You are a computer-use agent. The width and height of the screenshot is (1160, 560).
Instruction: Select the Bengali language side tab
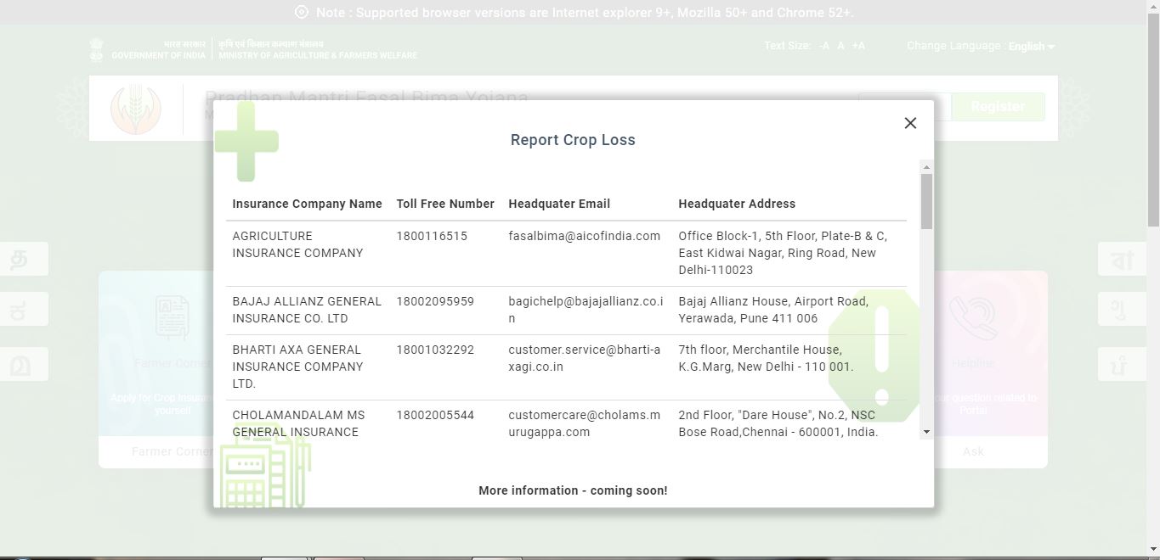(1122, 259)
